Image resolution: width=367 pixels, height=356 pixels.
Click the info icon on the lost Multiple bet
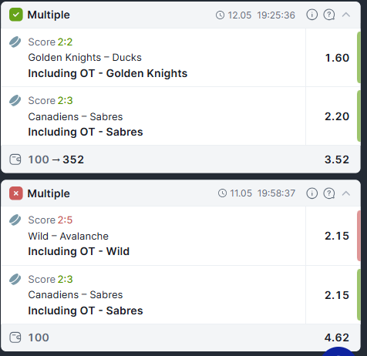(312, 193)
